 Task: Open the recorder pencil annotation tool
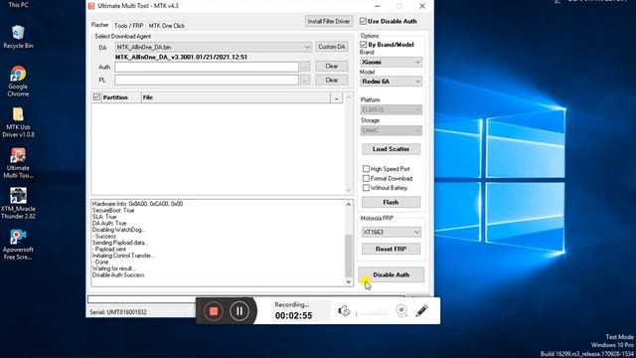click(x=421, y=311)
